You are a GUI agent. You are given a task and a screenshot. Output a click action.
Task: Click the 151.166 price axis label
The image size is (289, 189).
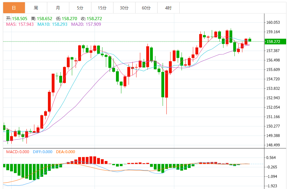click(273, 117)
